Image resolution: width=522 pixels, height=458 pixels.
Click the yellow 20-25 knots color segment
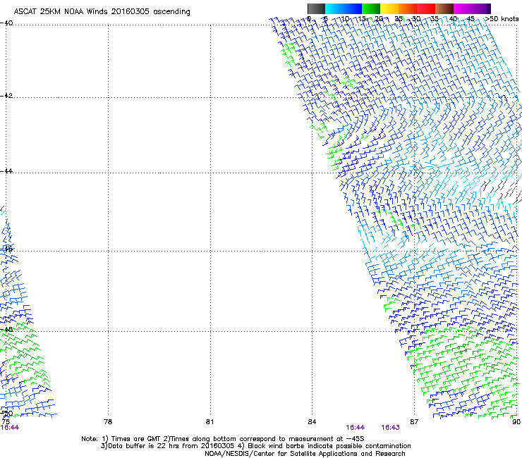389,8
